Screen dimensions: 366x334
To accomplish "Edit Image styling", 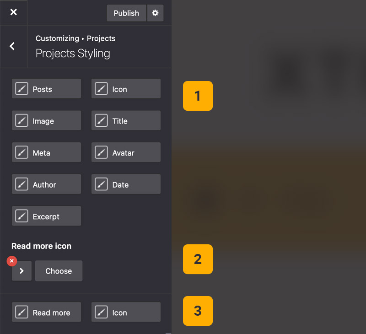I will (x=46, y=121).
